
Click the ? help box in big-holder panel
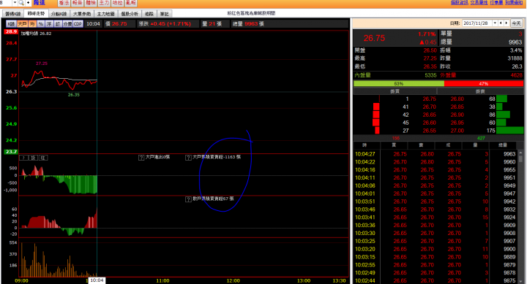pyautogui.click(x=23, y=158)
